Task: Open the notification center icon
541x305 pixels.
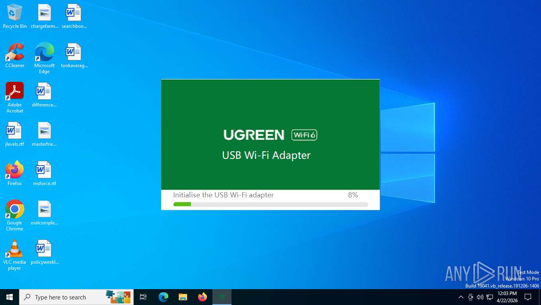Action: [528, 297]
